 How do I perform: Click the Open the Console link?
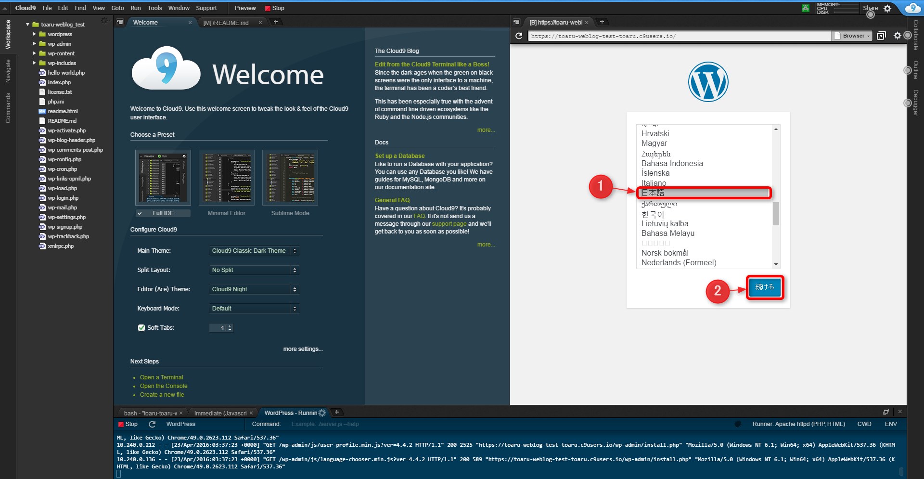pyautogui.click(x=164, y=386)
